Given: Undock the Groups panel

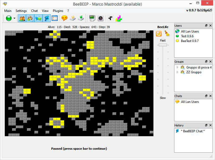Looking at the screenshot, I should [206, 62].
